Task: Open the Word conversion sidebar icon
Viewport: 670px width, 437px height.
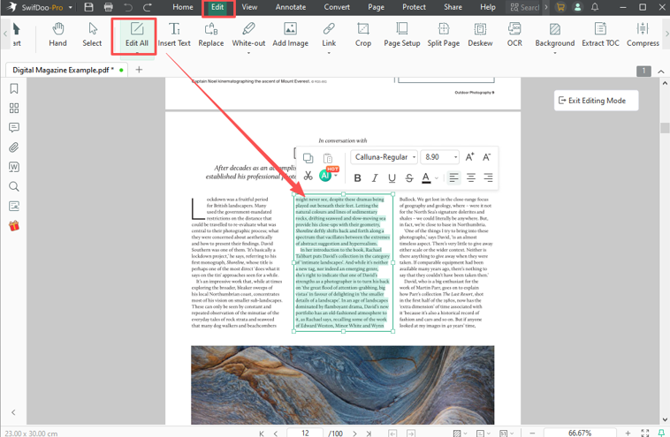Action: point(14,167)
